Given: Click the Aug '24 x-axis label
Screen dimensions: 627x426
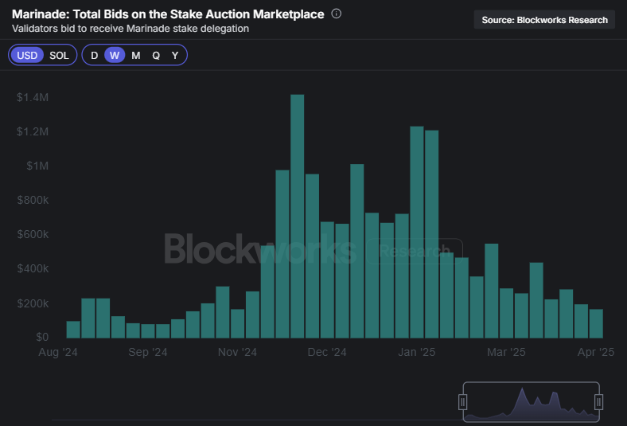Looking at the screenshot, I should (x=58, y=352).
